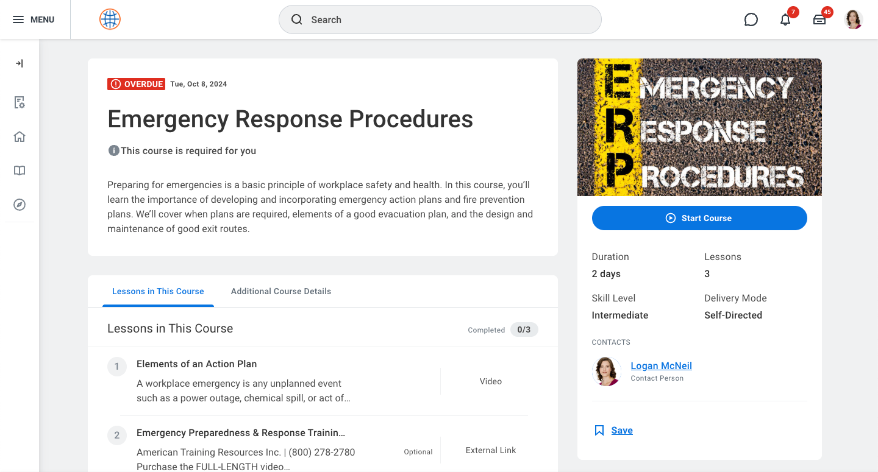Switch to Additional Course Details tab
This screenshot has height=472, width=878.
click(x=281, y=291)
